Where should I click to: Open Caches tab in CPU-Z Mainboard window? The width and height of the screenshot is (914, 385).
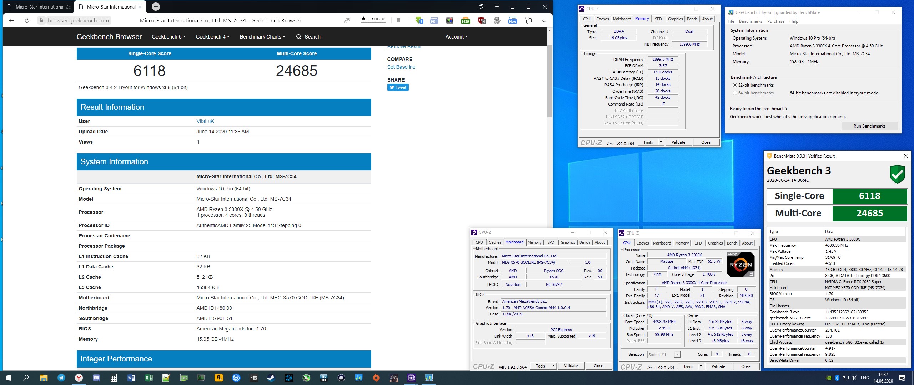point(495,242)
